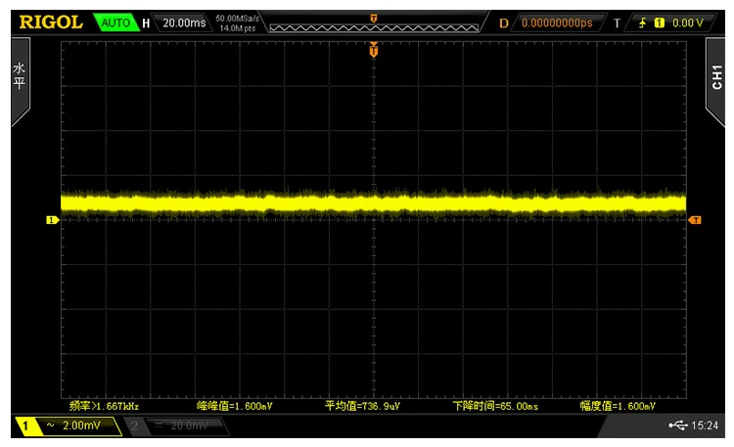Click the H horizontal label in header
This screenshot has height=447, width=734.
click(x=146, y=22)
